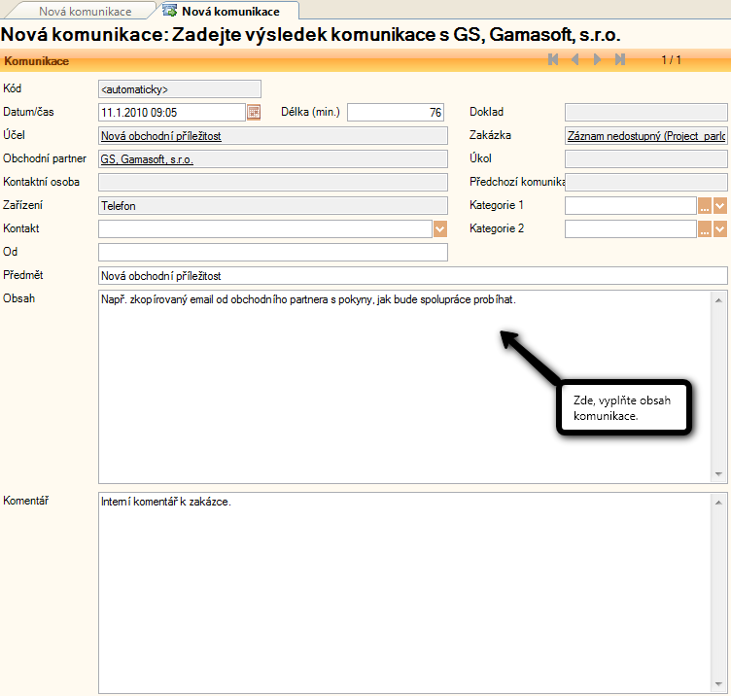The image size is (731, 696).
Task: Click the Obsah scrollbar up arrow
Action: click(x=719, y=297)
